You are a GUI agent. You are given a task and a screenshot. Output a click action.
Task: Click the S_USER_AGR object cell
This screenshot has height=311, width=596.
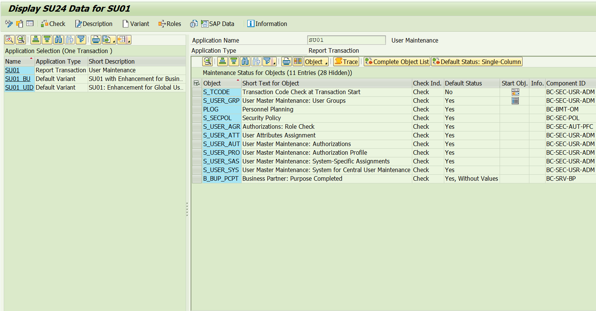click(x=222, y=127)
